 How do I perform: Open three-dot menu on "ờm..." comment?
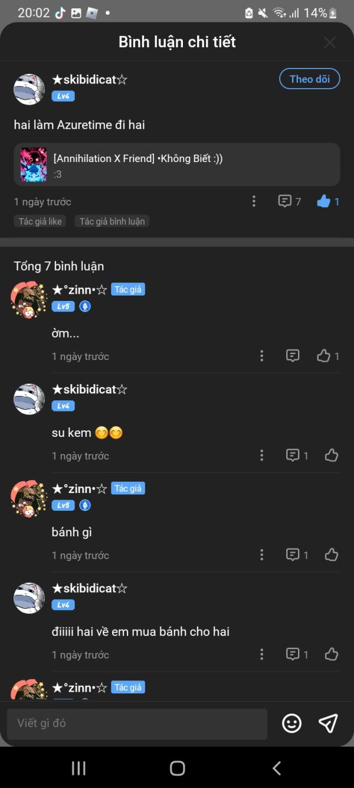click(262, 356)
